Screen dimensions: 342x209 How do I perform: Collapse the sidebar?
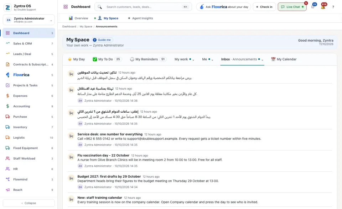(29, 203)
